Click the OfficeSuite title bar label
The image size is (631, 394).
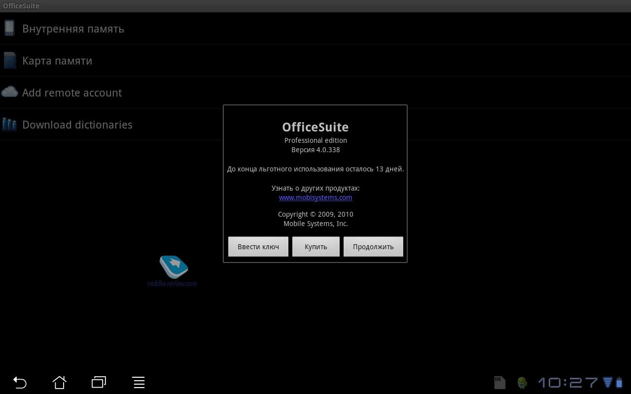[21, 6]
